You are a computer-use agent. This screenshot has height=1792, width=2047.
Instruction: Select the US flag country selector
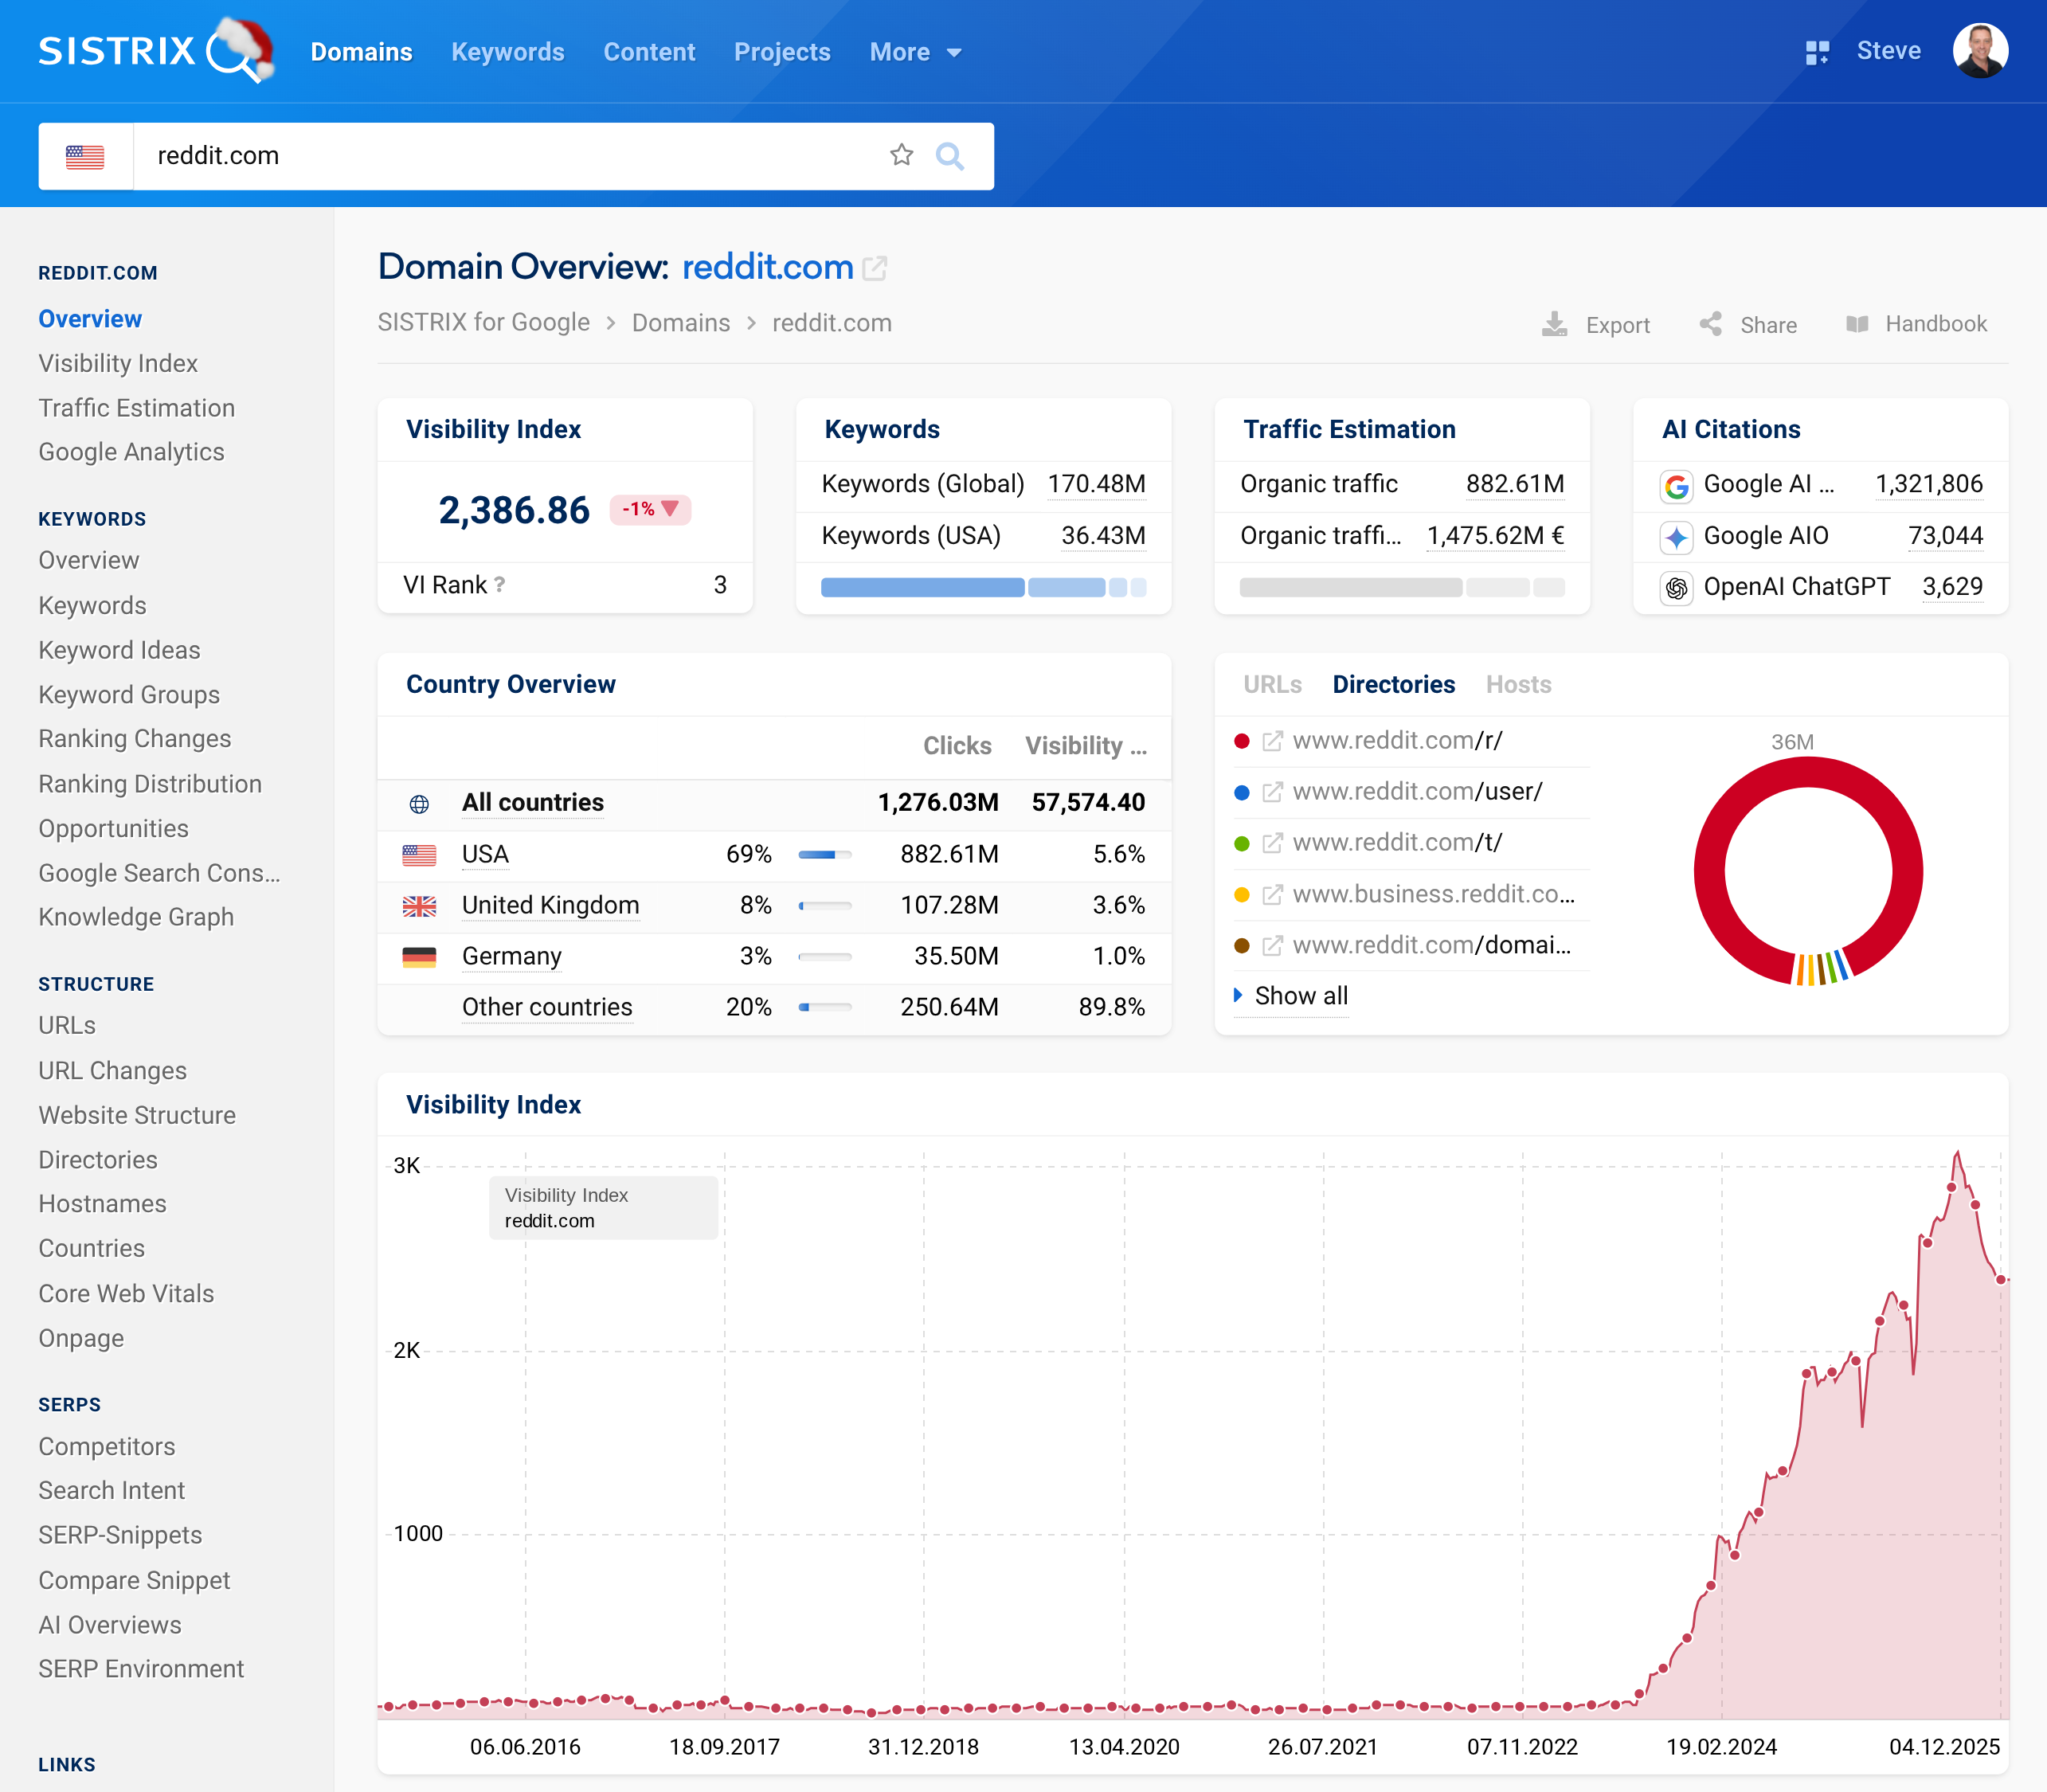click(85, 156)
